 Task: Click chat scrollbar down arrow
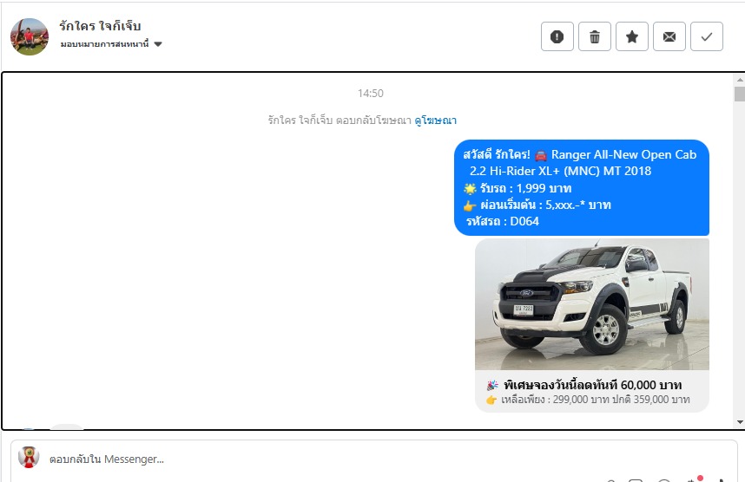click(x=740, y=421)
